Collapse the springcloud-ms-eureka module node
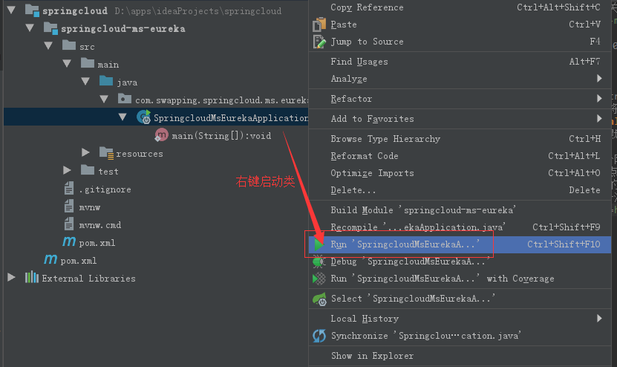The image size is (617, 367). (x=30, y=28)
